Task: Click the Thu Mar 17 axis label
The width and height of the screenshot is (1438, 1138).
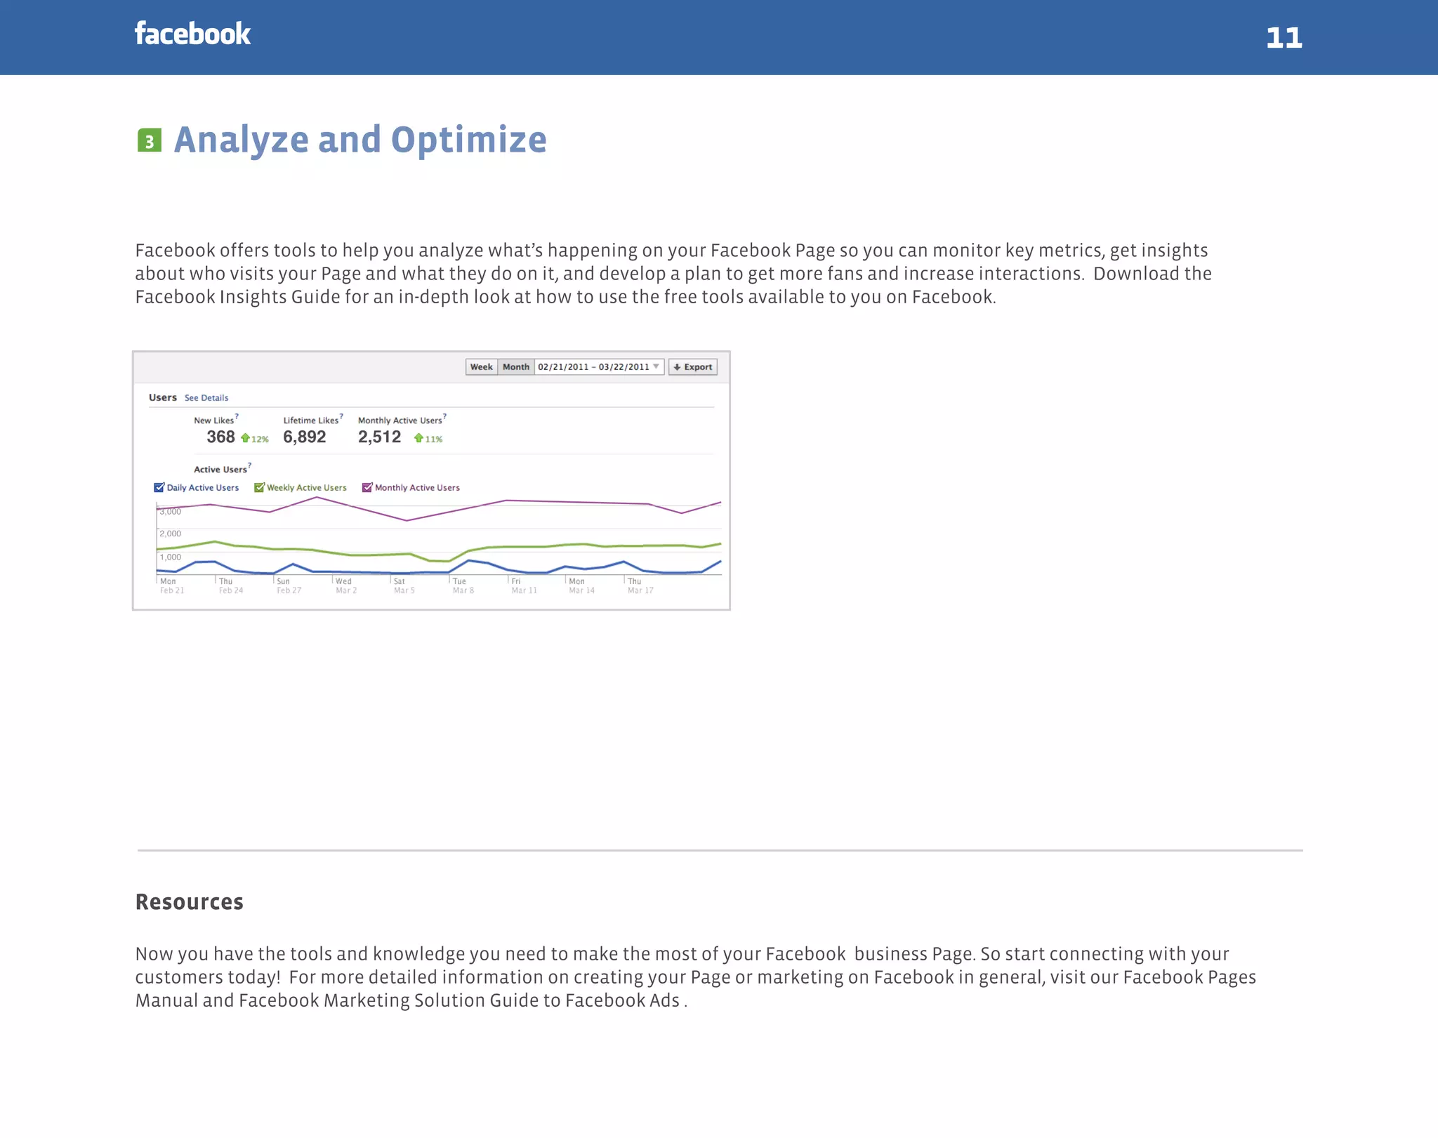Action: [640, 586]
